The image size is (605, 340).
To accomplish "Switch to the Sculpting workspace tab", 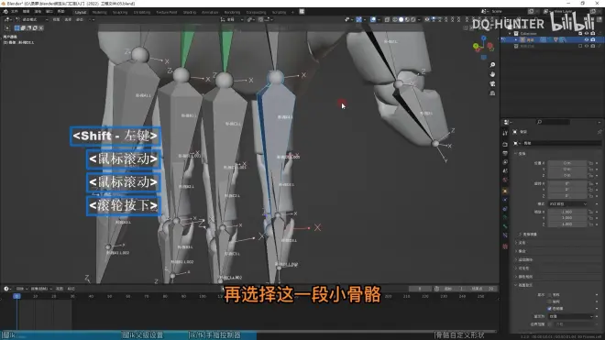I will [x=120, y=12].
